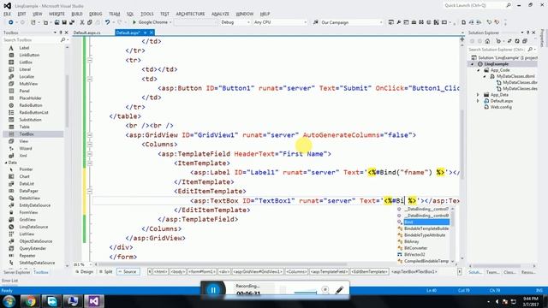Pin the Solution Explorer with auto-hide pin

(x=527, y=33)
